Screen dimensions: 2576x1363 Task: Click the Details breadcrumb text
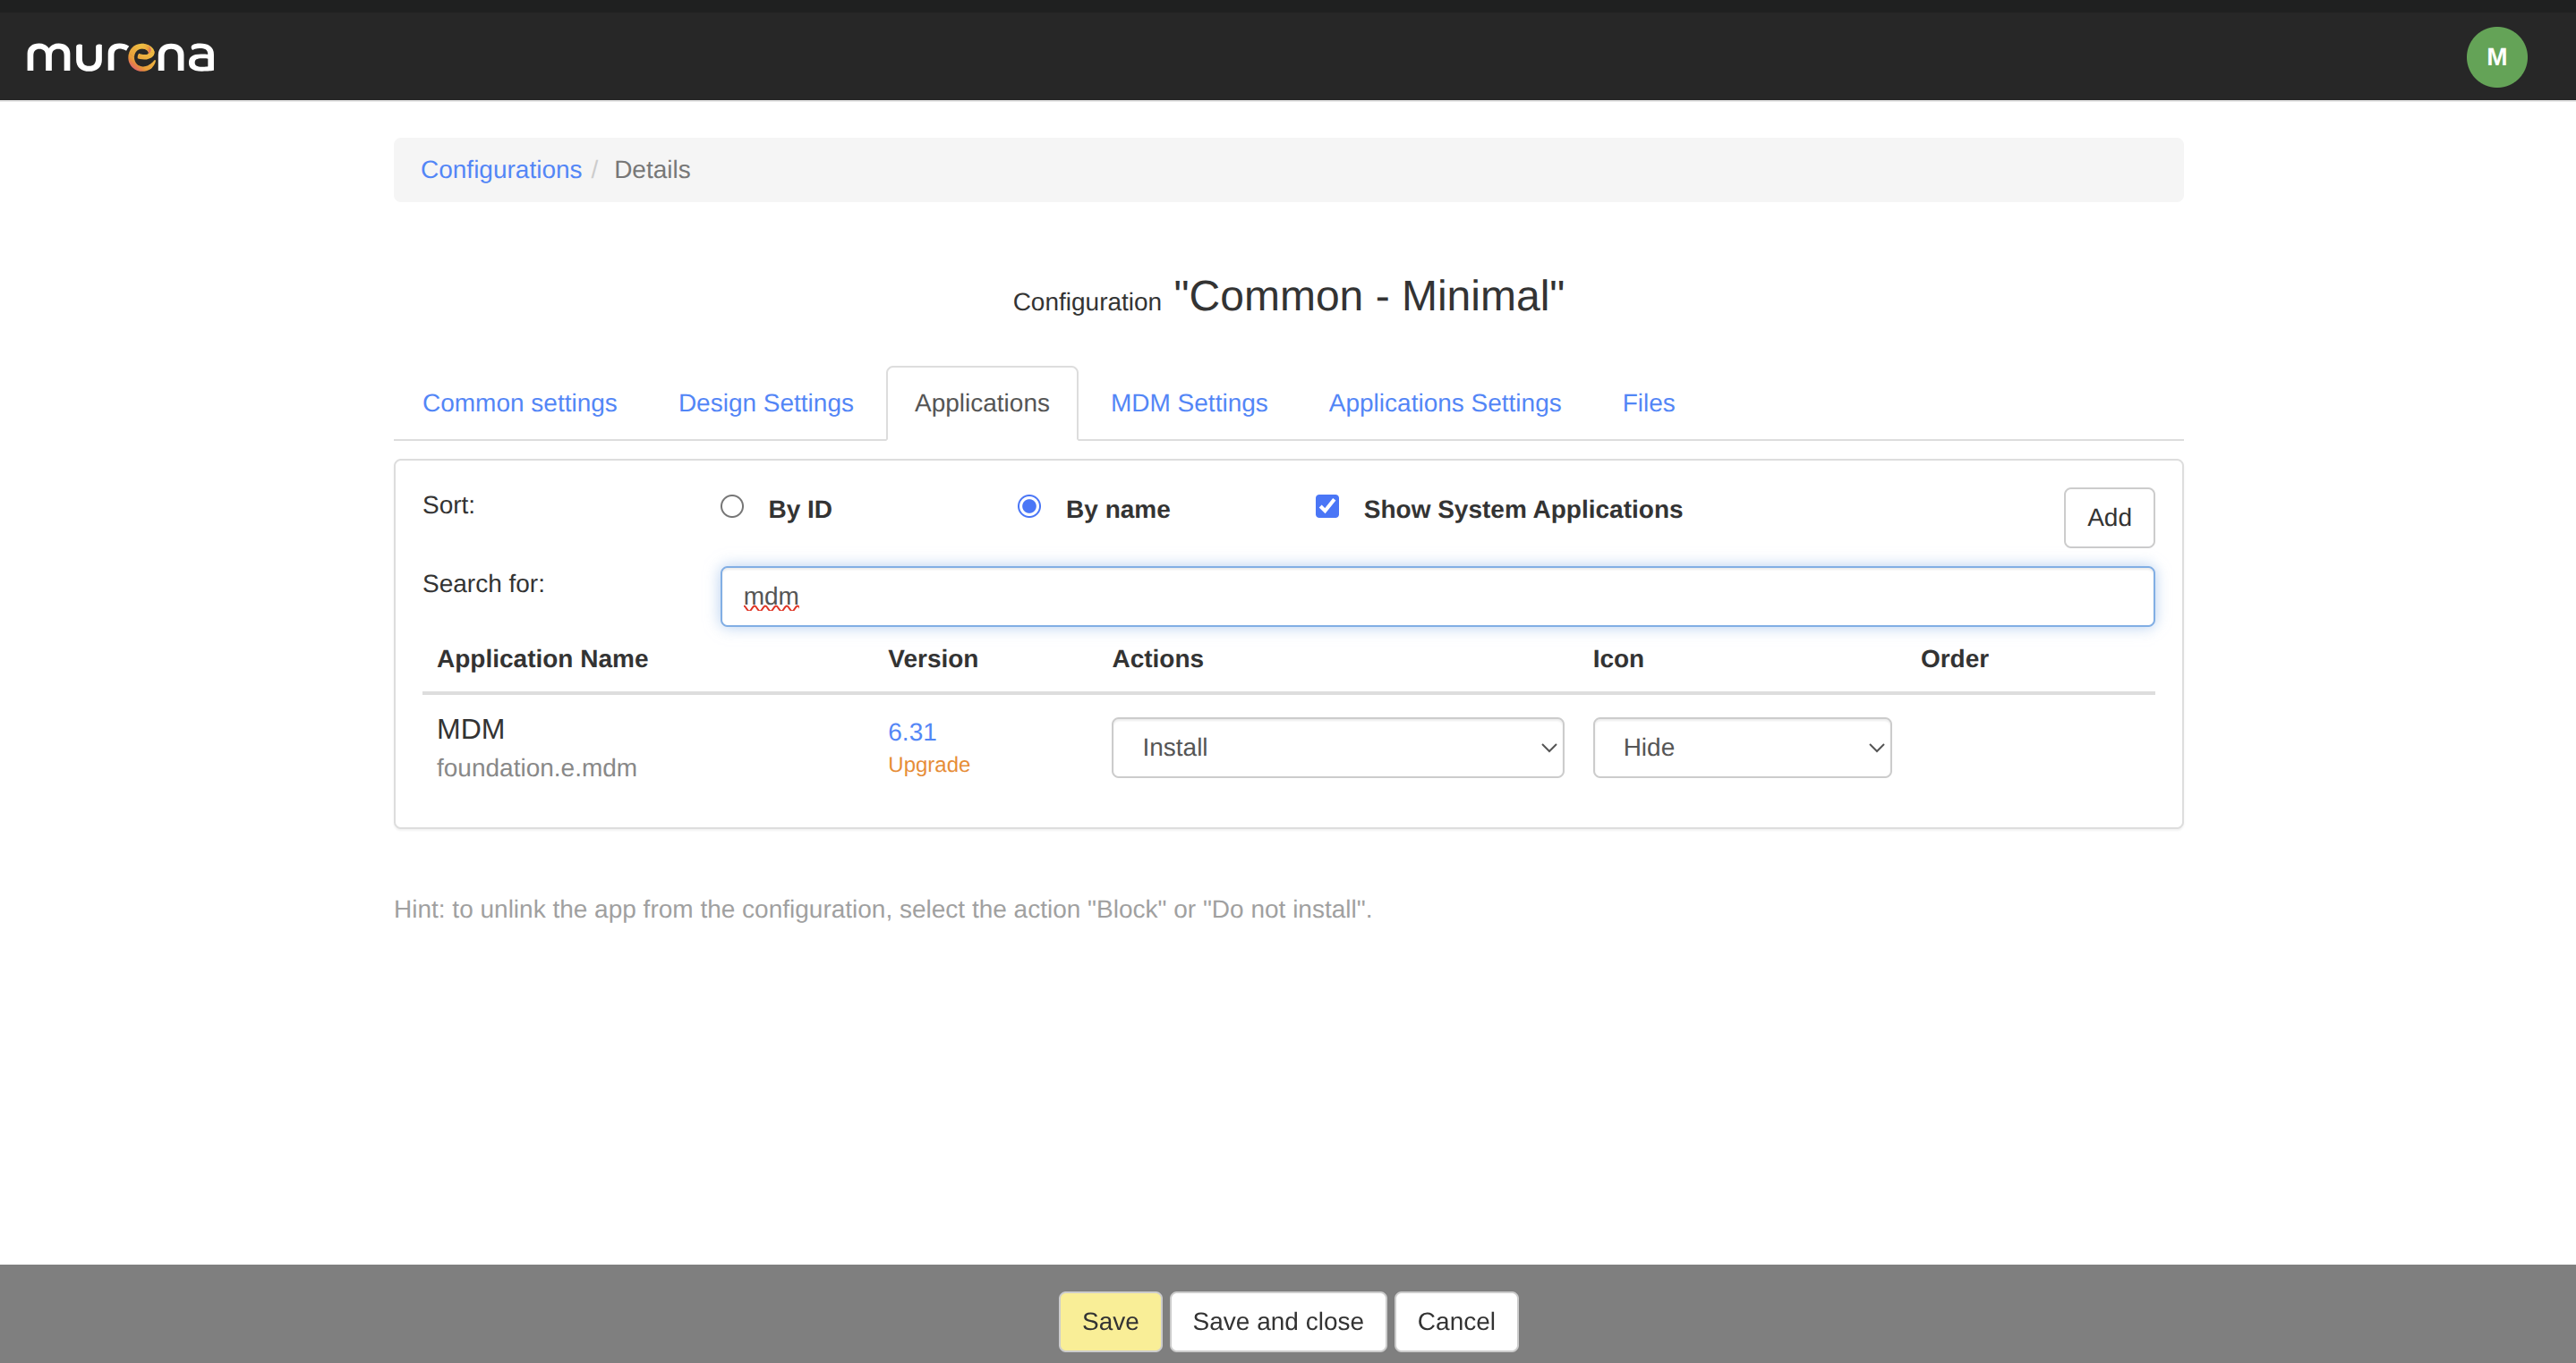(652, 170)
